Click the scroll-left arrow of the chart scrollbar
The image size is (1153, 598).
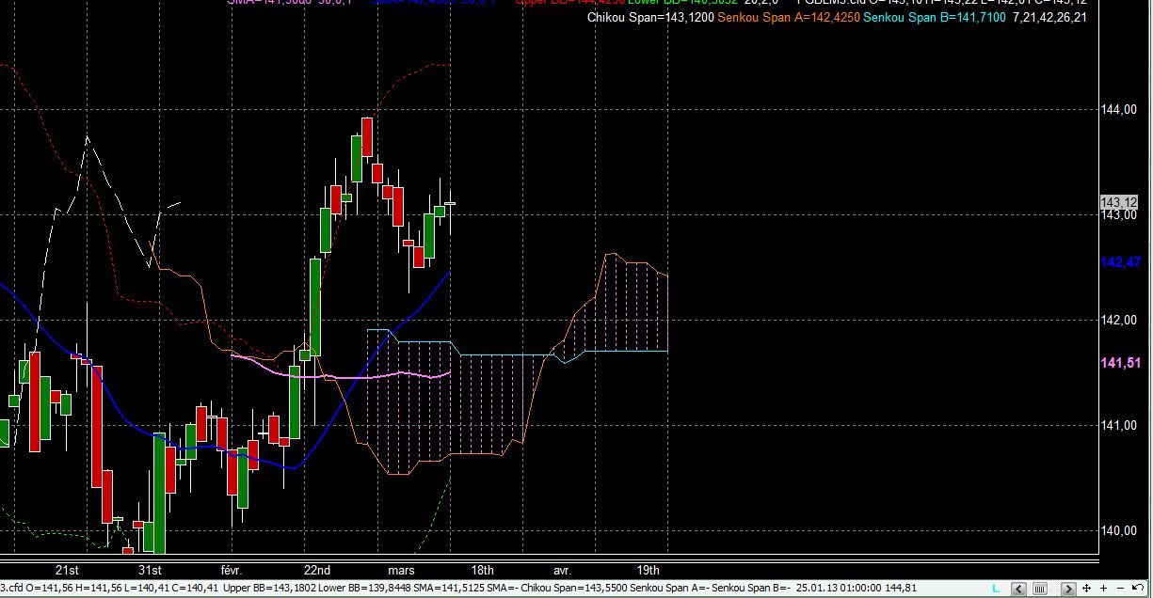click(1018, 589)
